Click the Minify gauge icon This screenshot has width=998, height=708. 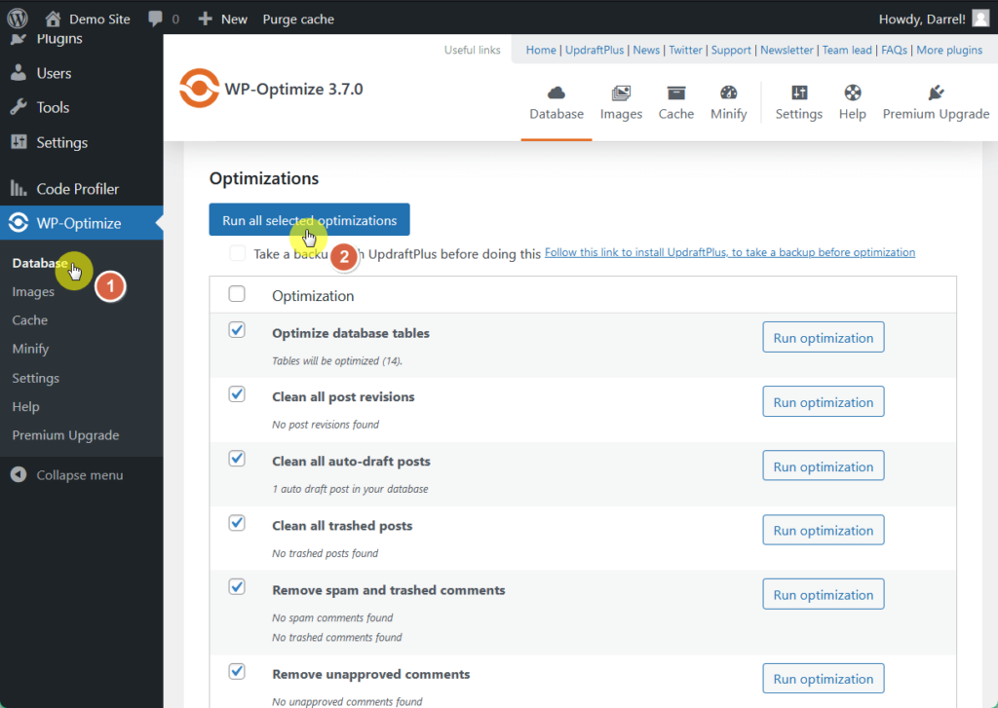[x=728, y=93]
